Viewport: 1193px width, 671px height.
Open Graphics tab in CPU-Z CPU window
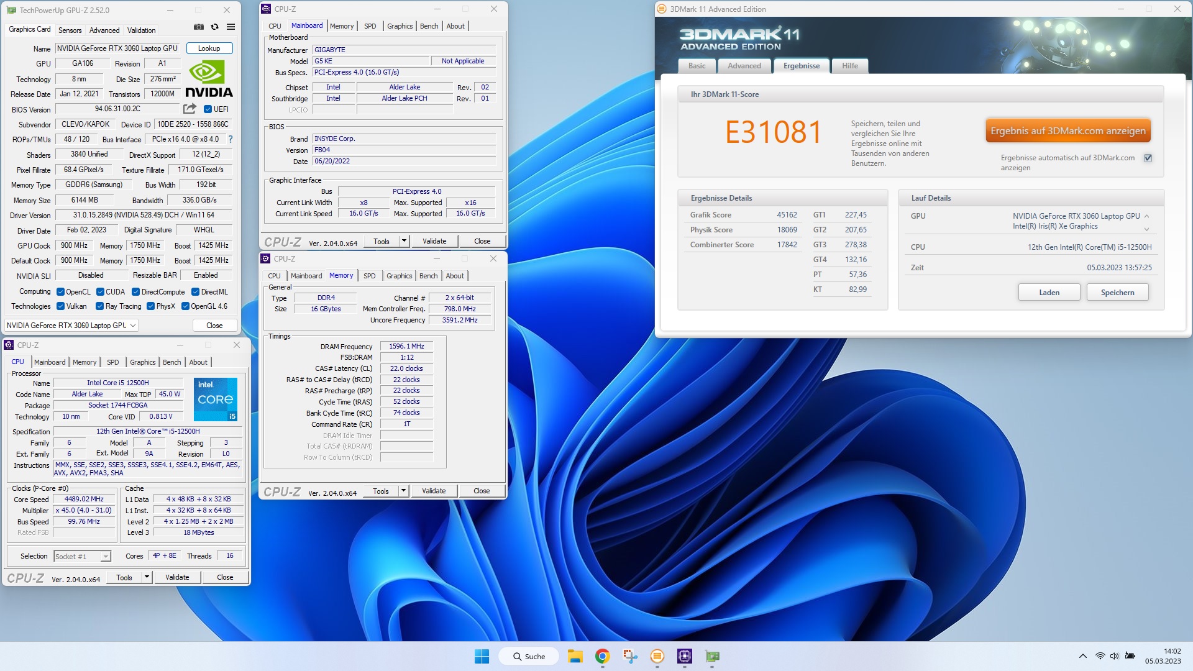tap(142, 362)
